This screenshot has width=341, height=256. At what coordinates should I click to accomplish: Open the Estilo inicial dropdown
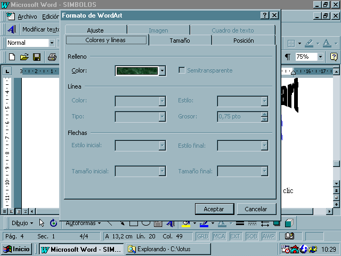click(162, 146)
